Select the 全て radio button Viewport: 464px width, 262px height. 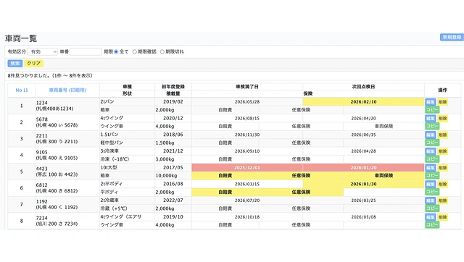(x=116, y=51)
